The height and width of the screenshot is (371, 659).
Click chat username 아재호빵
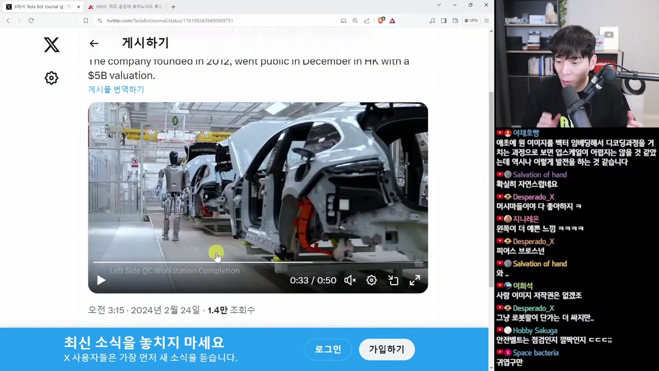point(526,133)
